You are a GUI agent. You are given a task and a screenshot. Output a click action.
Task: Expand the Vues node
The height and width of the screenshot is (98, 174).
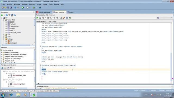click(x=4, y=35)
